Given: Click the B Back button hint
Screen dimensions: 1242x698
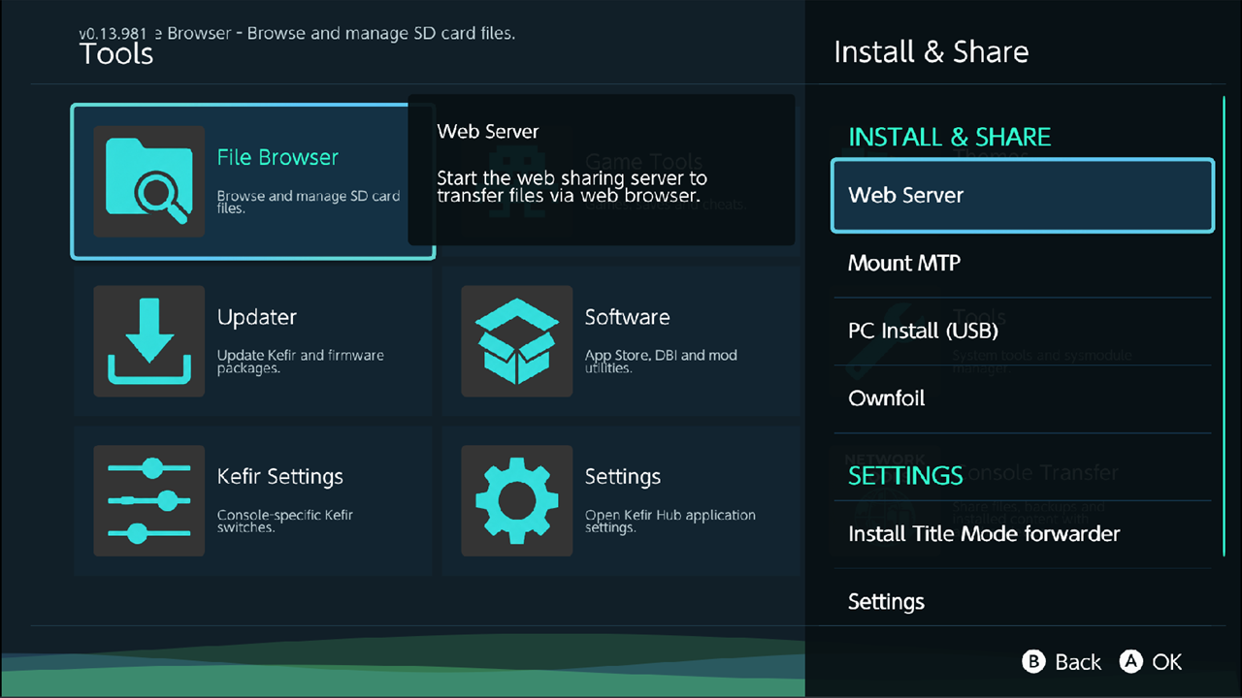Looking at the screenshot, I should tap(1062, 662).
